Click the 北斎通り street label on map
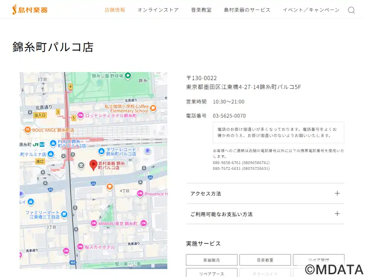 (x=44, y=108)
